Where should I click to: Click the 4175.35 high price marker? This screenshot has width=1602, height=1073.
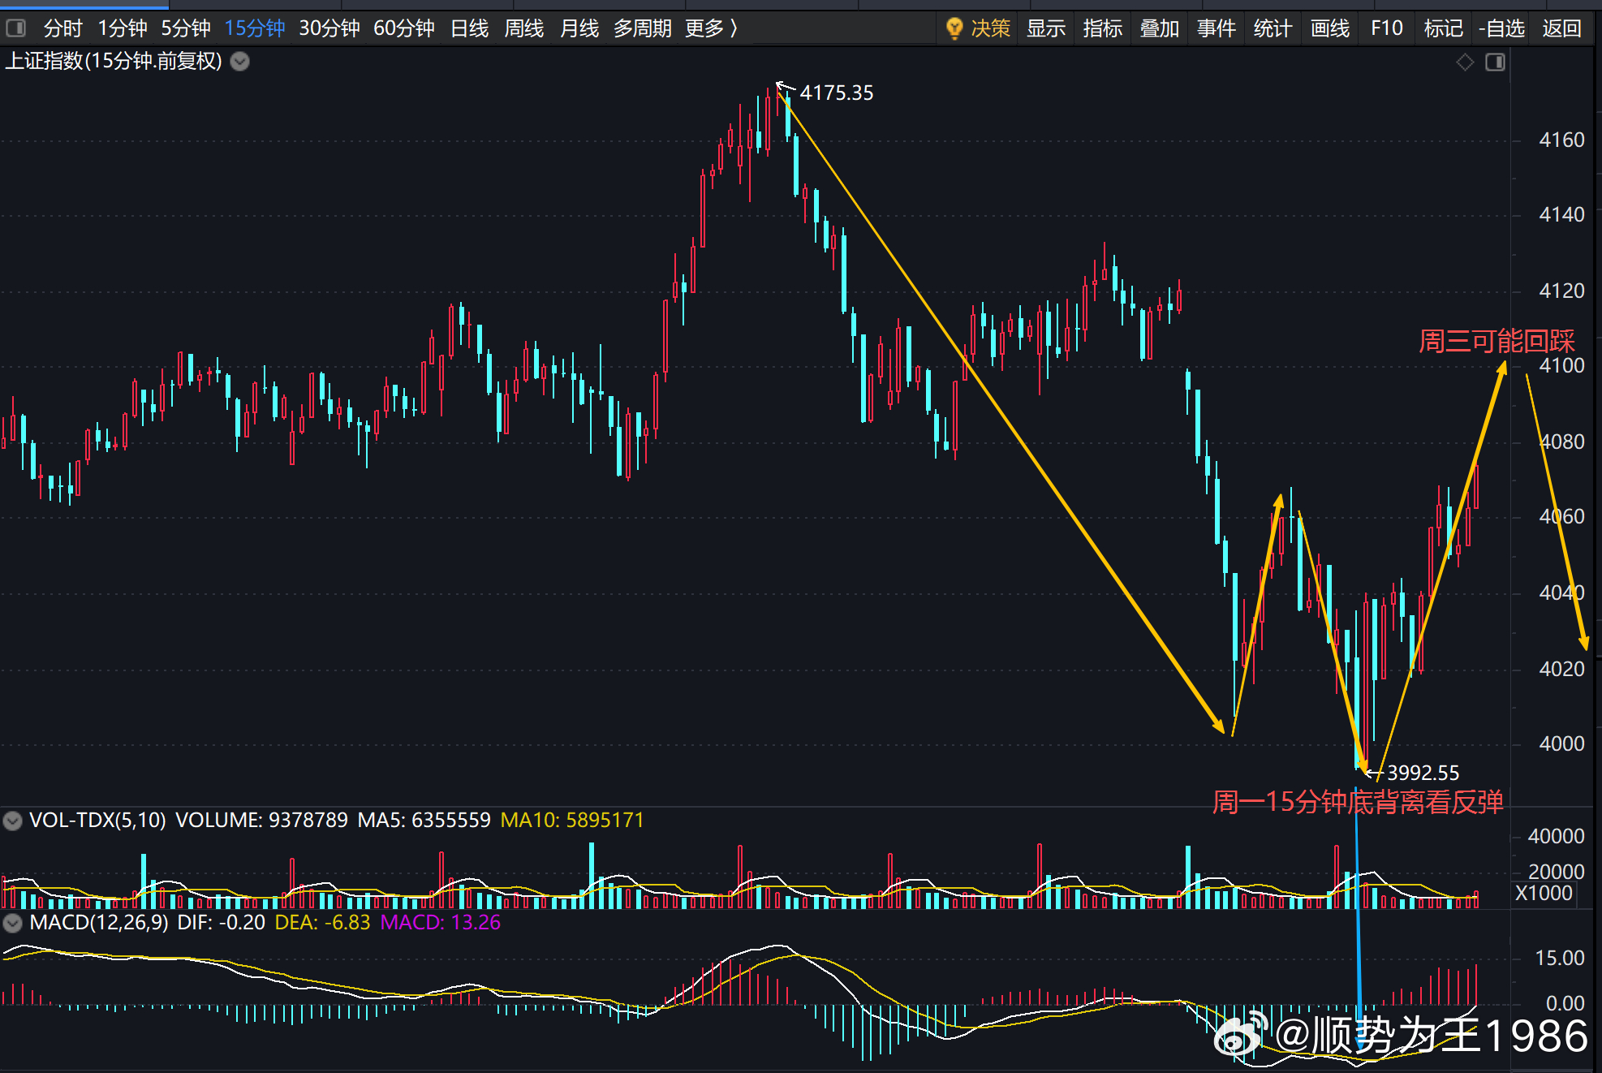click(837, 93)
